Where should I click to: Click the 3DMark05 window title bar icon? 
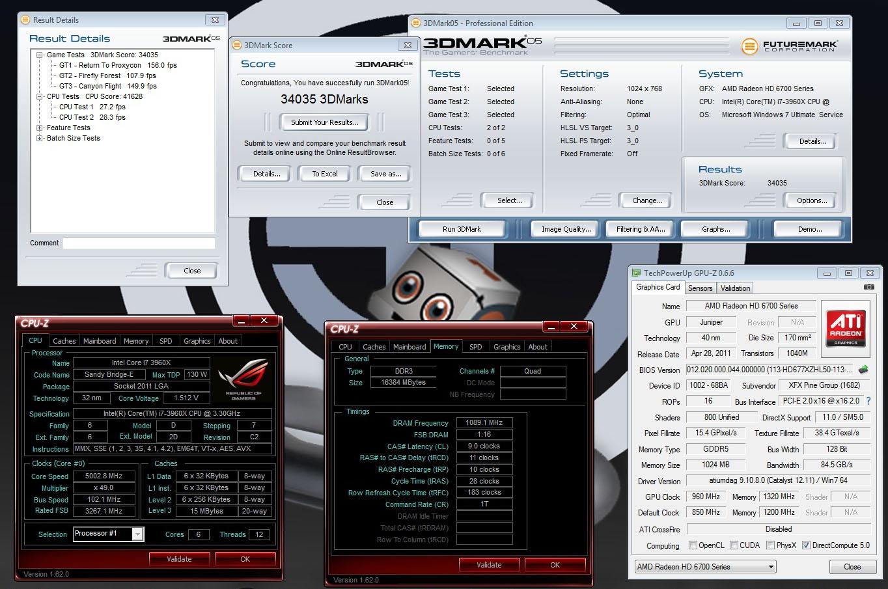[x=416, y=23]
